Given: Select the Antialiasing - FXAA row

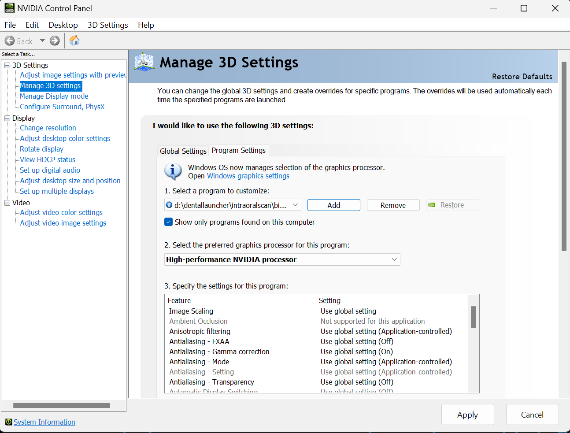Looking at the screenshot, I should coord(316,341).
